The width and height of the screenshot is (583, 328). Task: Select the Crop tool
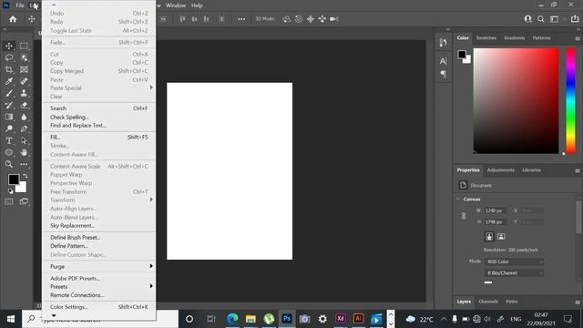(9, 69)
